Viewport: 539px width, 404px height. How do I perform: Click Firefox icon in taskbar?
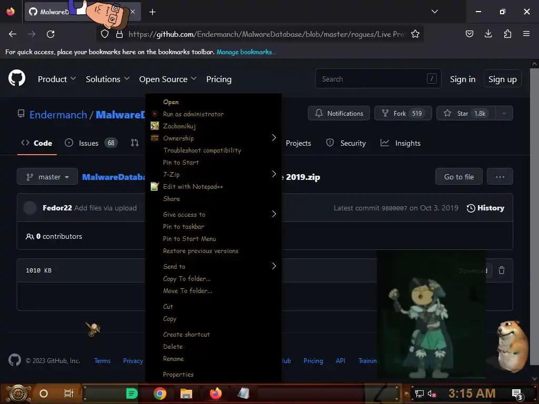pos(216,393)
